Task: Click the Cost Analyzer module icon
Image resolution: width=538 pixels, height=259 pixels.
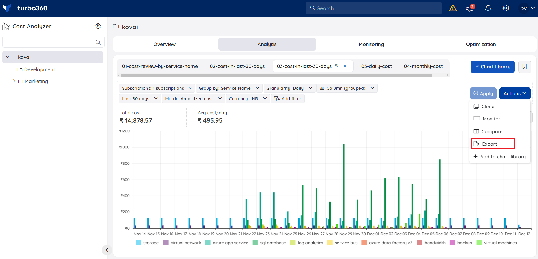Action: [x=6, y=26]
